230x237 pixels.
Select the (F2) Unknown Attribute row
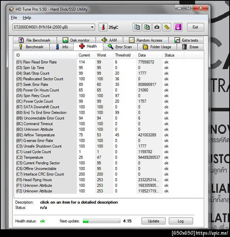pyautogui.click(x=100, y=191)
